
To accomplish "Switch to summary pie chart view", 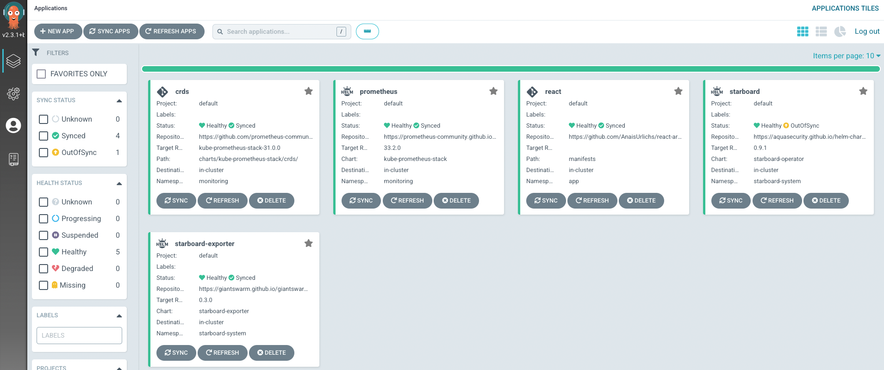I will tap(840, 31).
